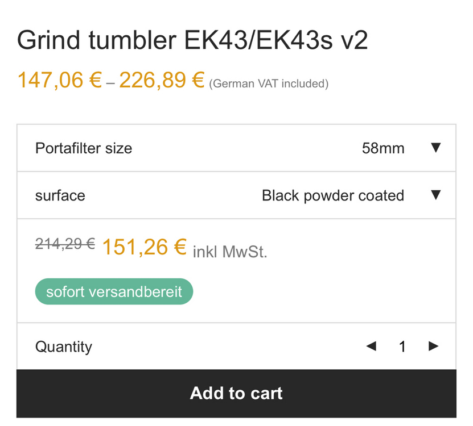Click the Grind tumbler EK43/EK43s v2 title

192,41
